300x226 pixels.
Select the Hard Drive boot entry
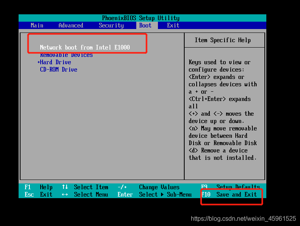point(55,62)
